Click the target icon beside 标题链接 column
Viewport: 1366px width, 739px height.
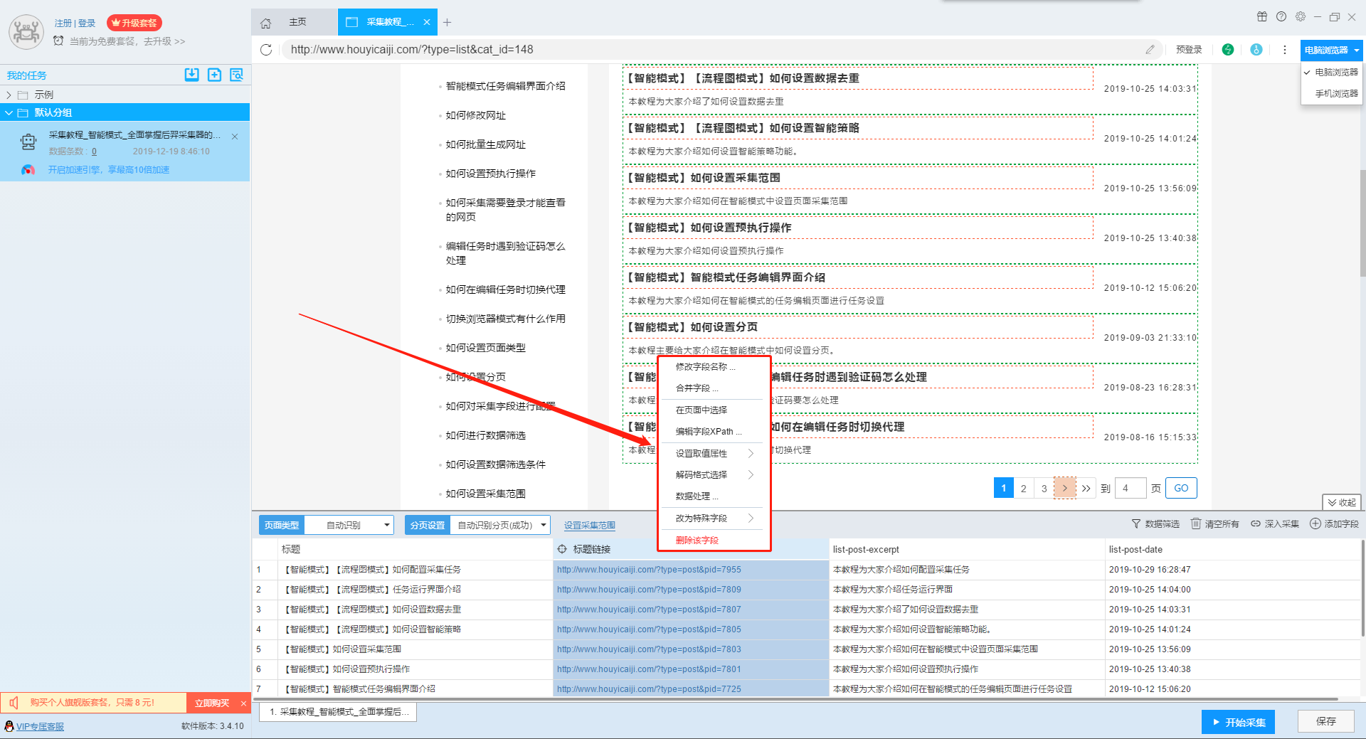pyautogui.click(x=562, y=549)
